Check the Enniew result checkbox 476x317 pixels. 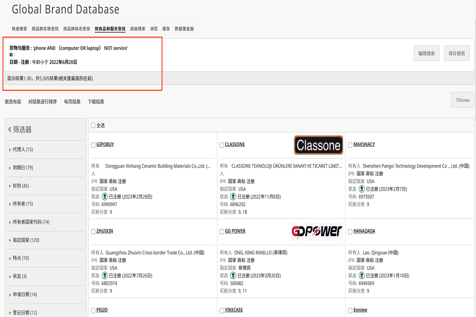coord(350,310)
